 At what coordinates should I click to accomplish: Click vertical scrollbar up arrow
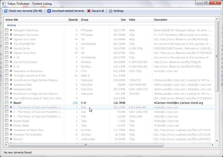[217, 19]
